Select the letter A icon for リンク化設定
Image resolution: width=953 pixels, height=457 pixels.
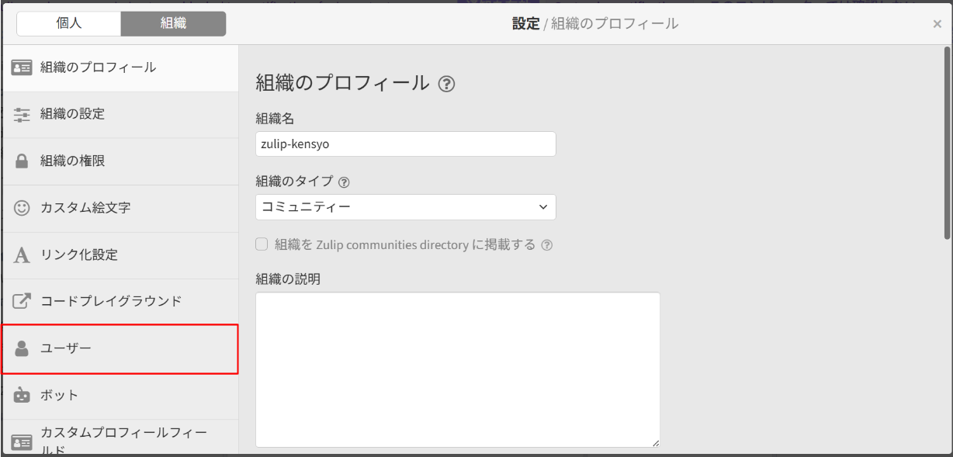pyautogui.click(x=23, y=254)
